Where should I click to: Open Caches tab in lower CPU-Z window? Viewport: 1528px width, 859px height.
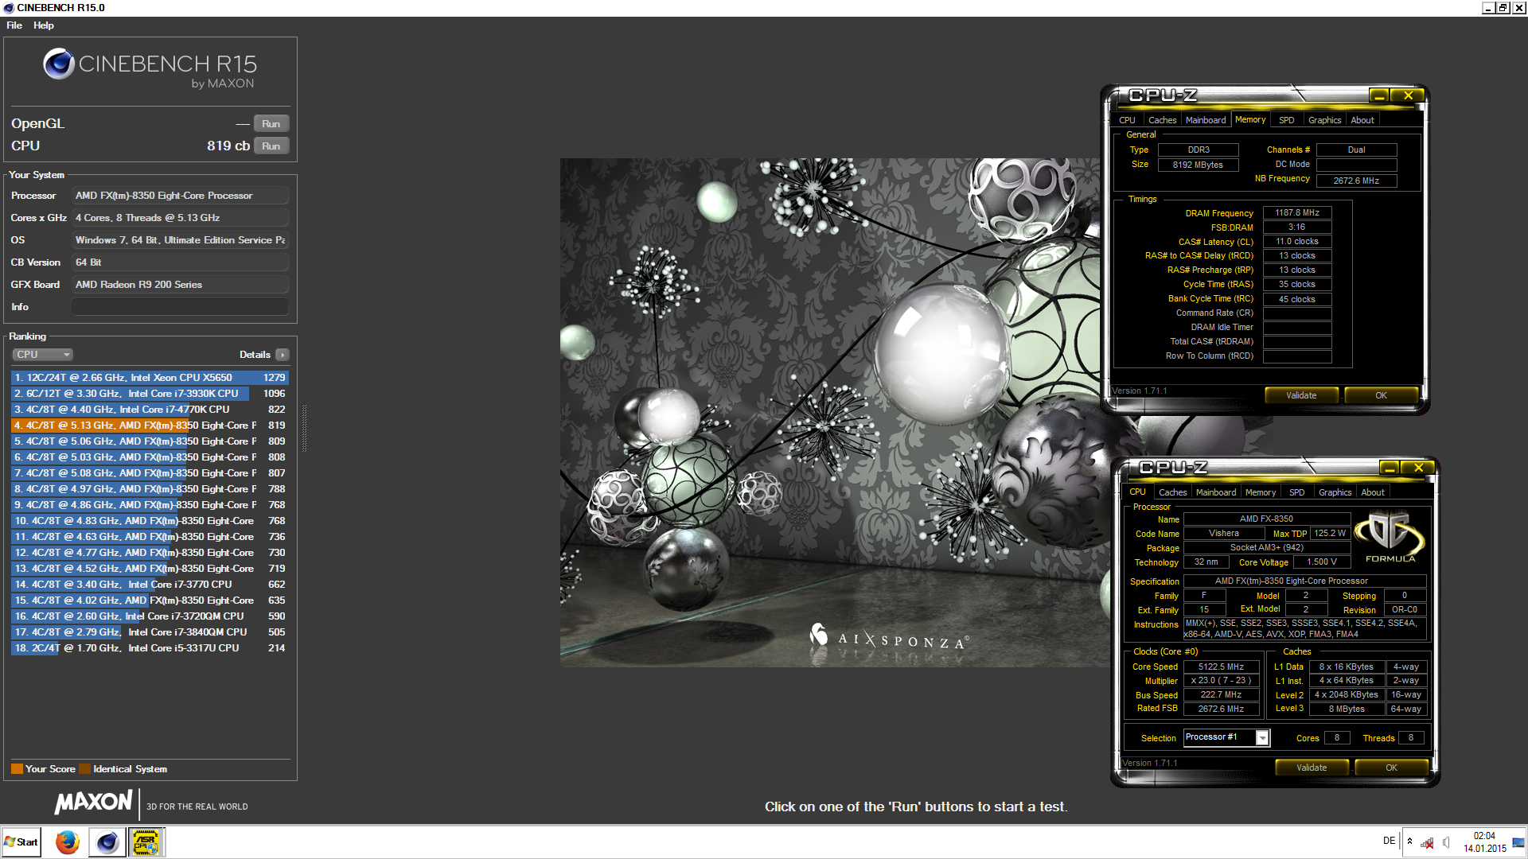coord(1173,492)
